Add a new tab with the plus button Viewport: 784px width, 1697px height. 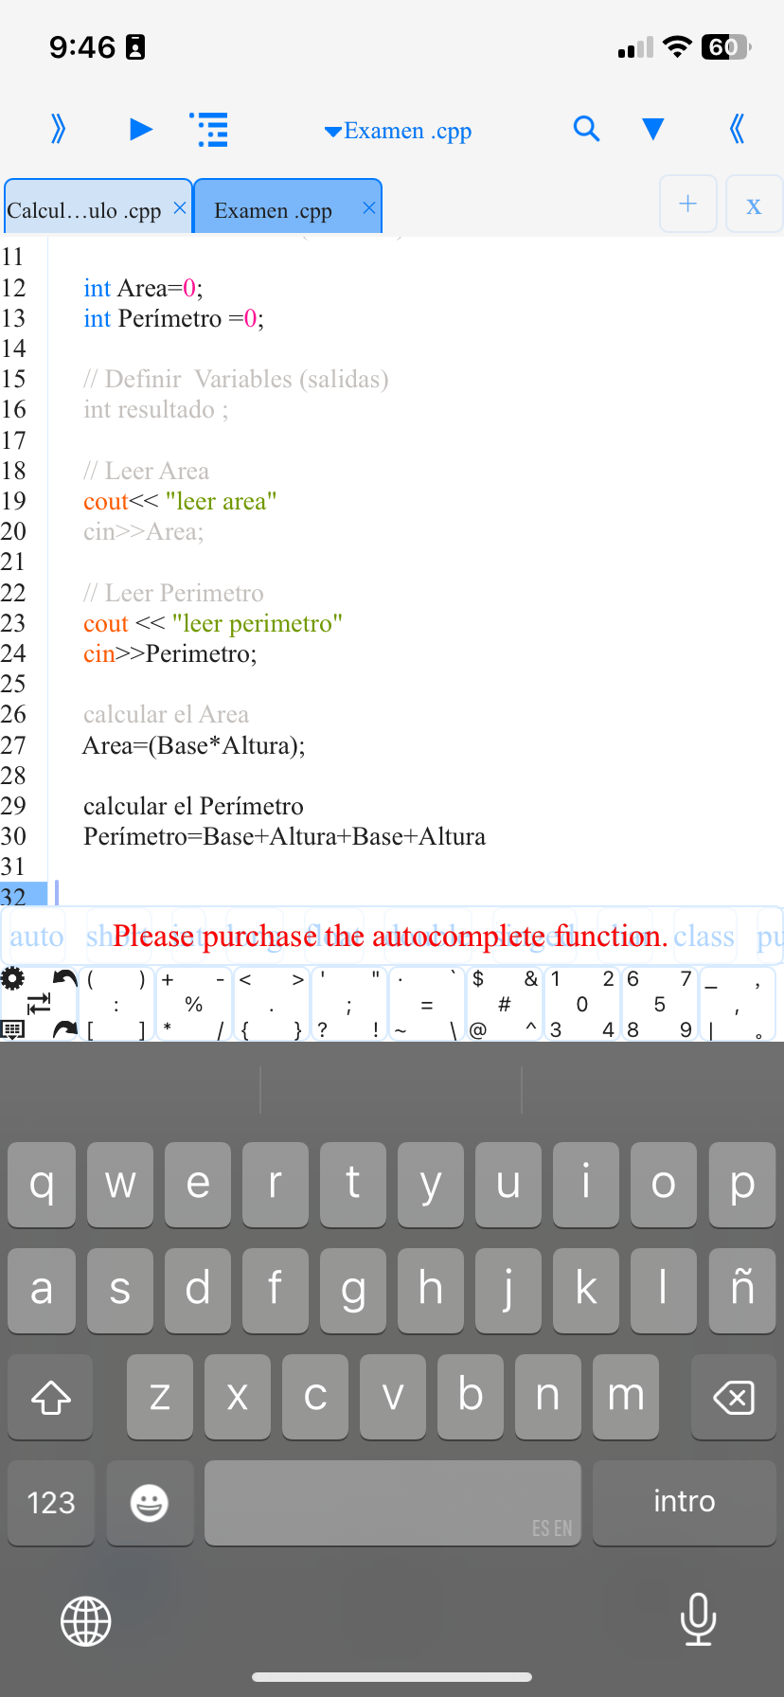[688, 204]
